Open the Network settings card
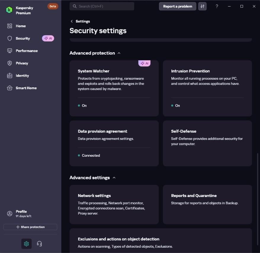Viewport: 260px width, 253px height. [114, 204]
